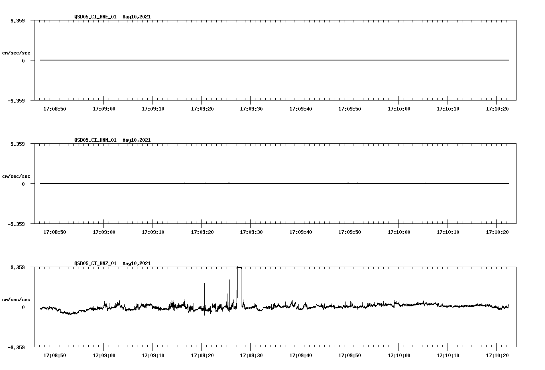Click the 17:09:30 time tick under the HNN plot
This screenshot has height=370, width=545.
[x=251, y=231]
